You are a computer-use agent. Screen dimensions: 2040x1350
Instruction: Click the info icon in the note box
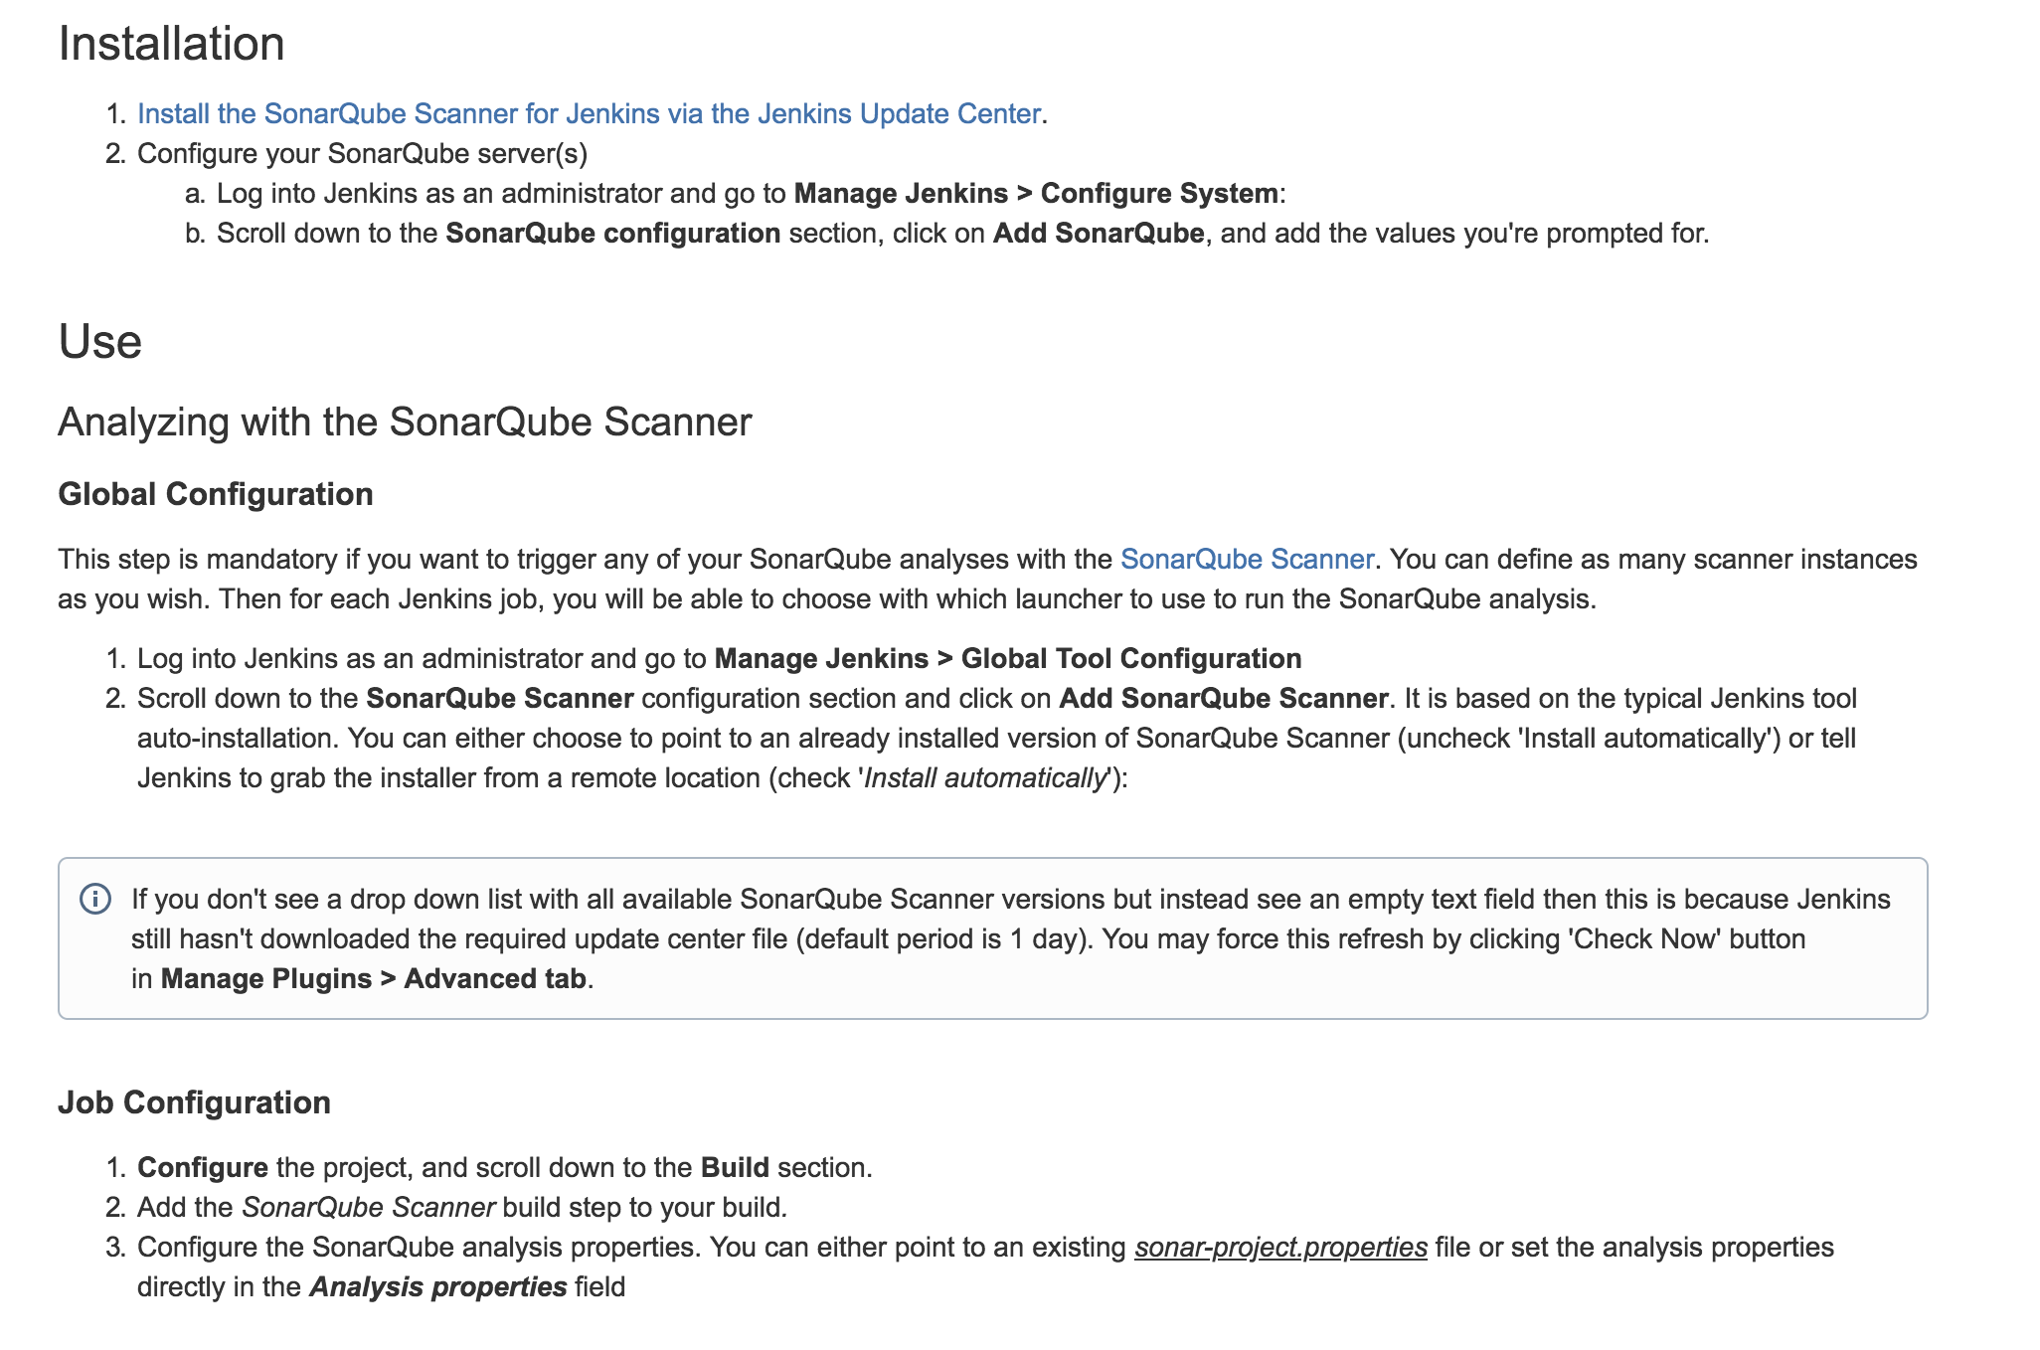click(x=95, y=900)
